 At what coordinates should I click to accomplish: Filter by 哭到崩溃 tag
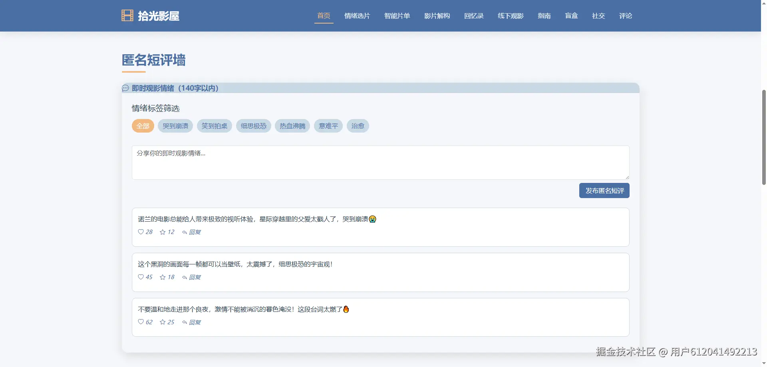[x=175, y=126]
